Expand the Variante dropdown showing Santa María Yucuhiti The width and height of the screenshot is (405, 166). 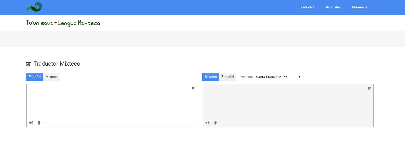278,77
